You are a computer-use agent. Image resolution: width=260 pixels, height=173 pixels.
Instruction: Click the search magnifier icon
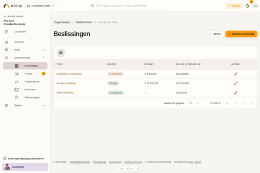[93, 6]
